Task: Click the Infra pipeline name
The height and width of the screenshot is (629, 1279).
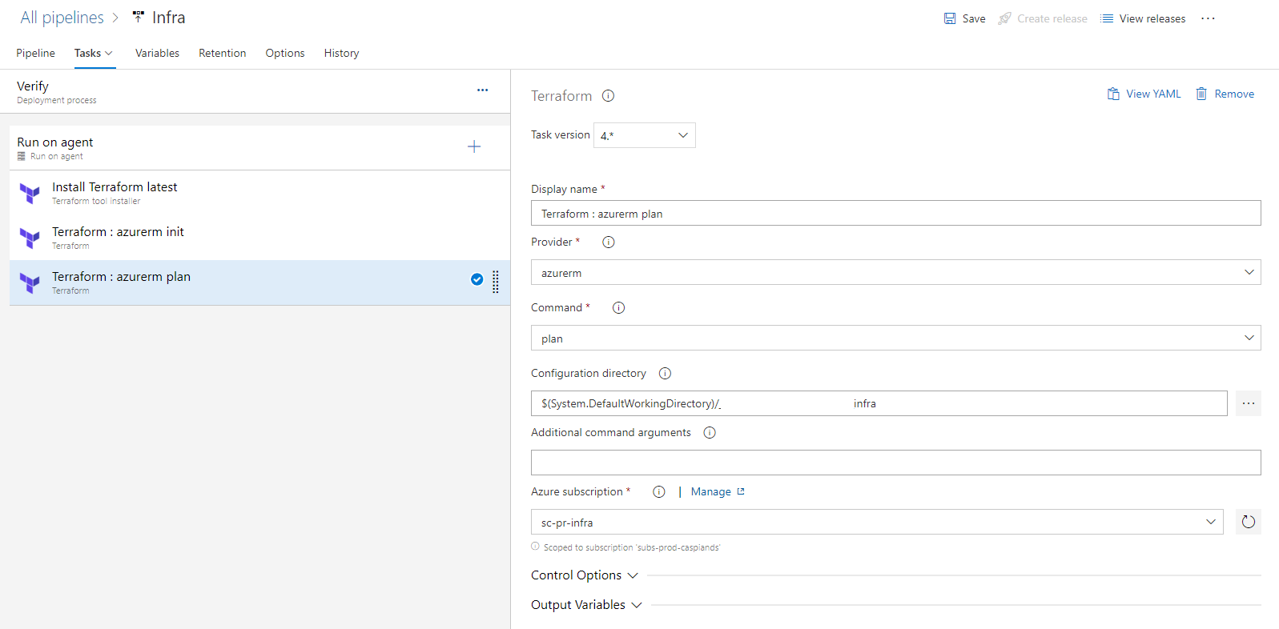Action: [168, 18]
